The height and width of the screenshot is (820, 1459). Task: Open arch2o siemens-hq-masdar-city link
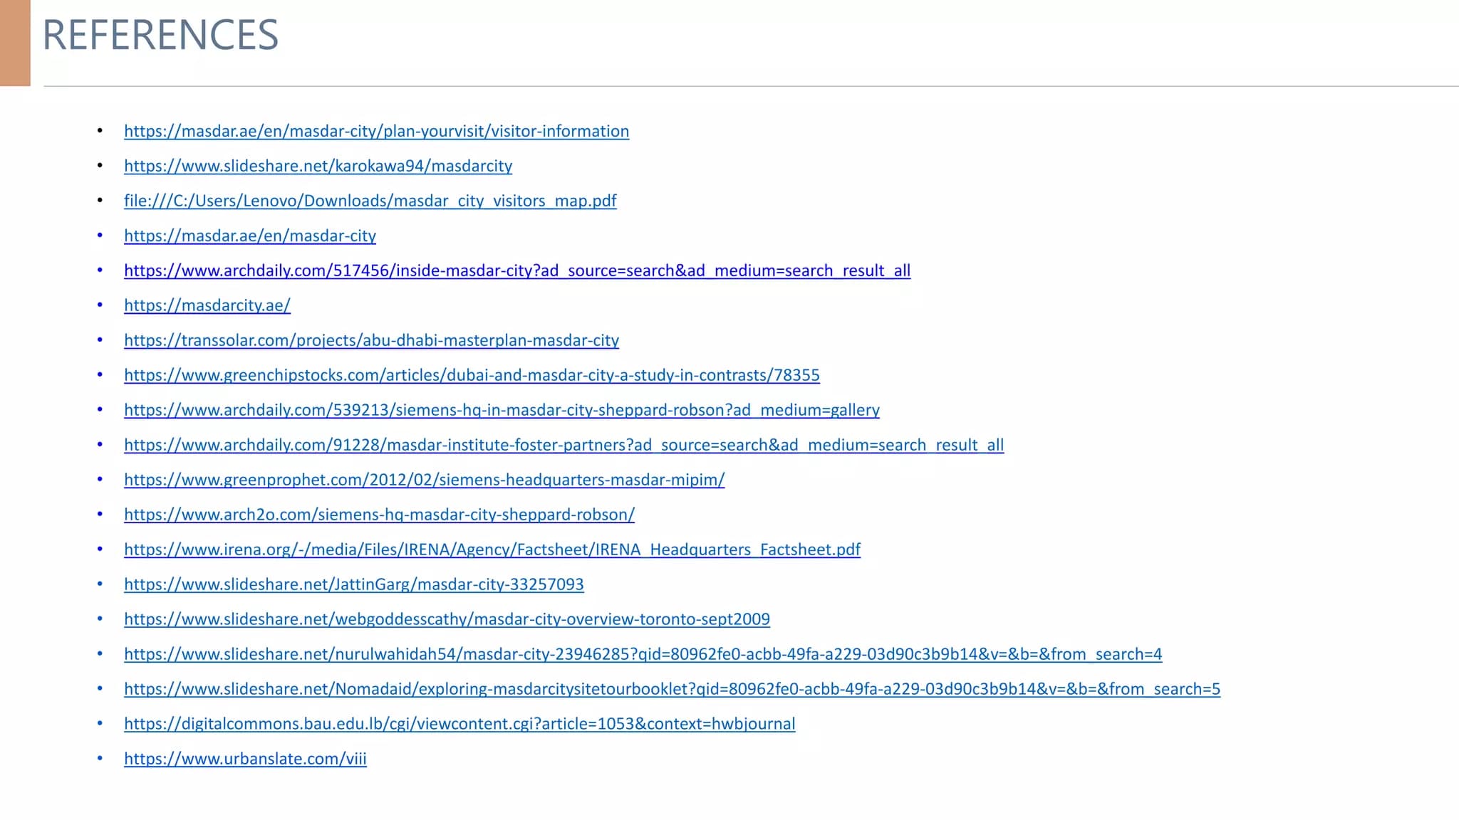click(x=379, y=515)
